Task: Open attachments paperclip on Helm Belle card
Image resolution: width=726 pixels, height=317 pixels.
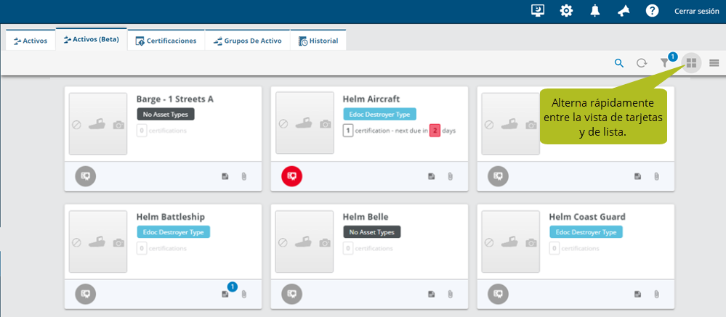Action: 450,294
